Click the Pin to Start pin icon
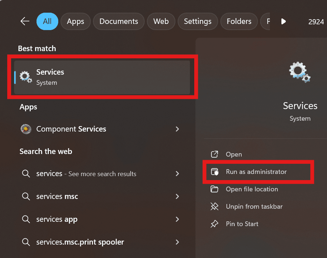Viewport: 327px width, 258px height. tap(215, 224)
